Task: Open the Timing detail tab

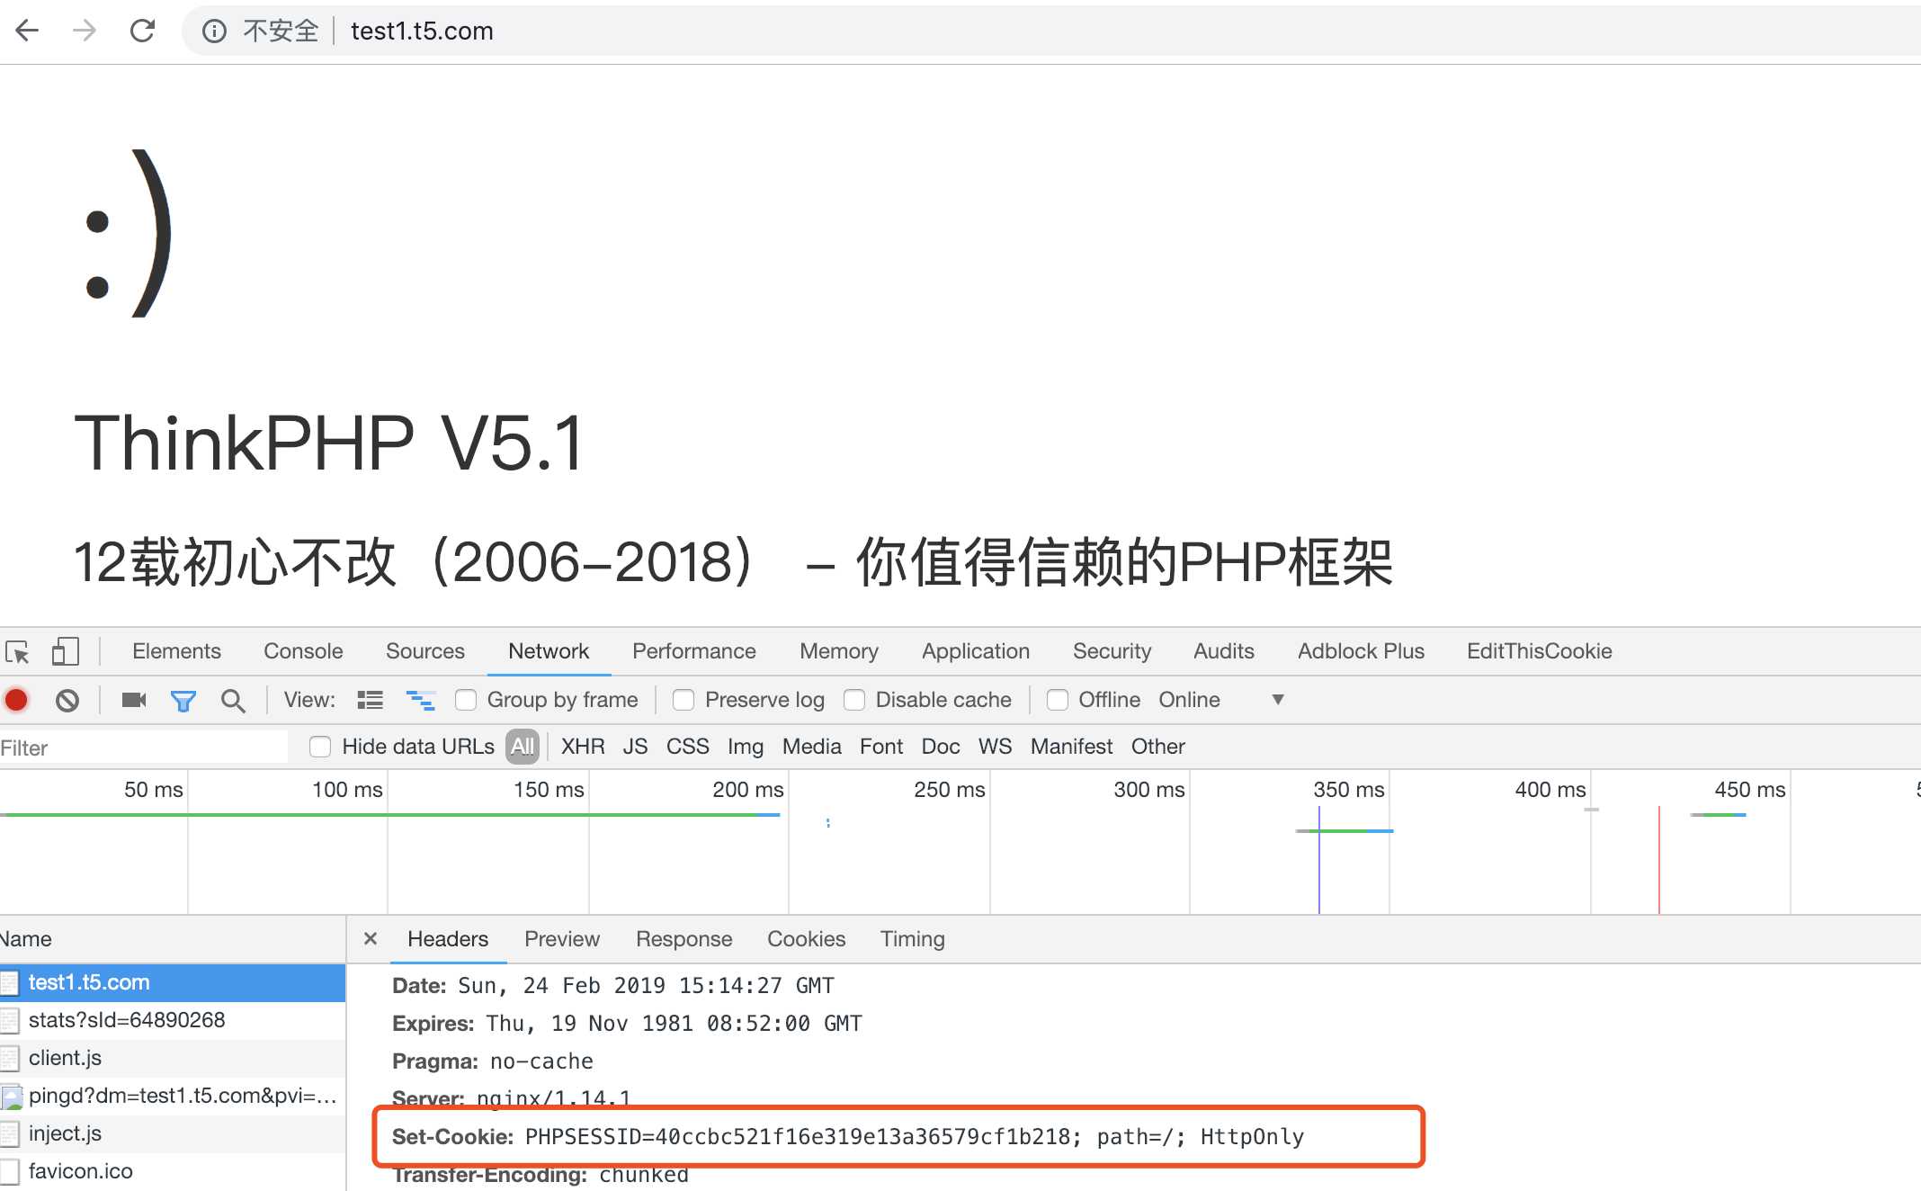Action: click(x=913, y=939)
